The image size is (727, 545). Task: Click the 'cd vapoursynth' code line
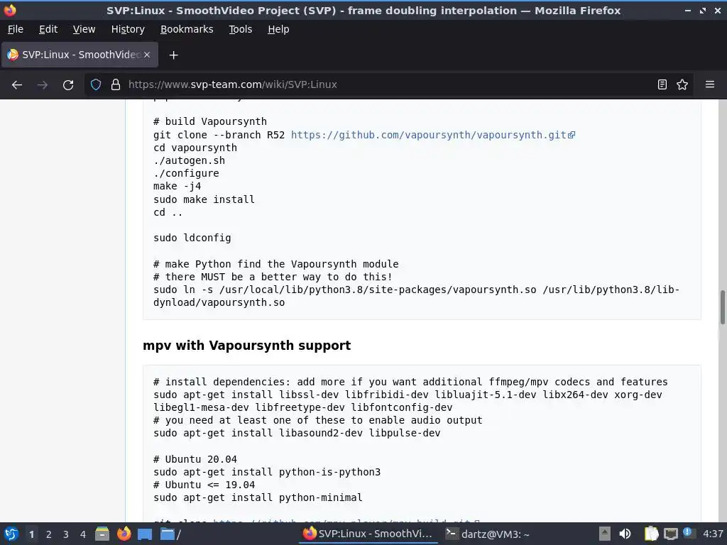pos(195,148)
